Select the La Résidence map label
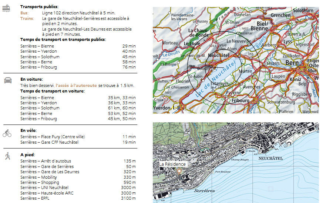 [x=172, y=164]
